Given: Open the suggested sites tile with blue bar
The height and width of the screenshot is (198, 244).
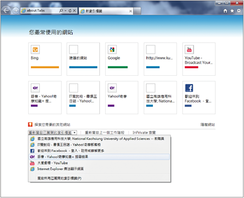Looking at the screenshot, I should [x=83, y=59].
